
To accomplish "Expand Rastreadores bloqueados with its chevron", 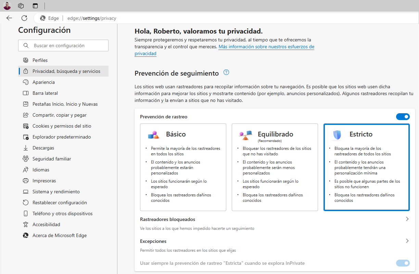I will point(407,219).
